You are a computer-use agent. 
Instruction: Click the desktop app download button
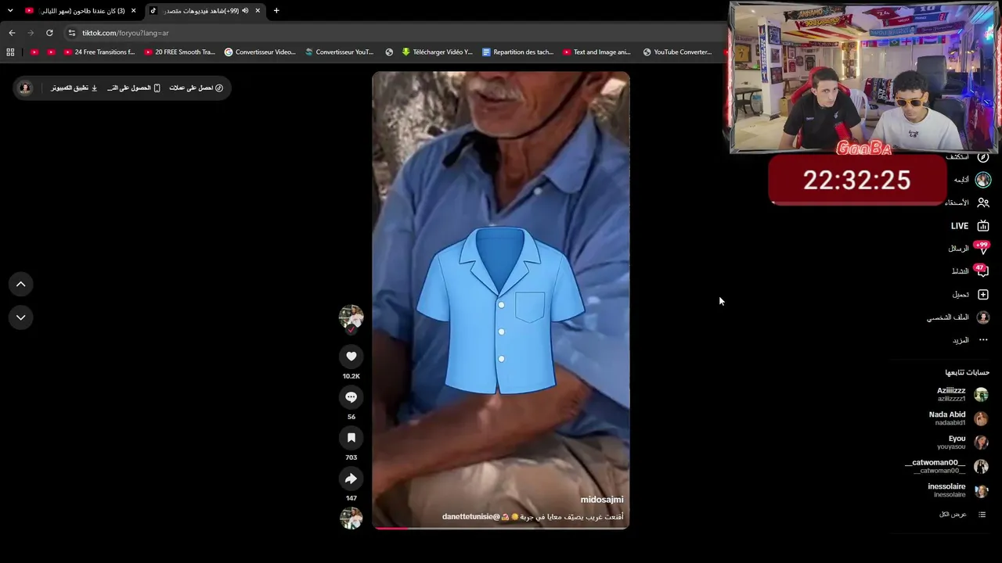point(74,88)
